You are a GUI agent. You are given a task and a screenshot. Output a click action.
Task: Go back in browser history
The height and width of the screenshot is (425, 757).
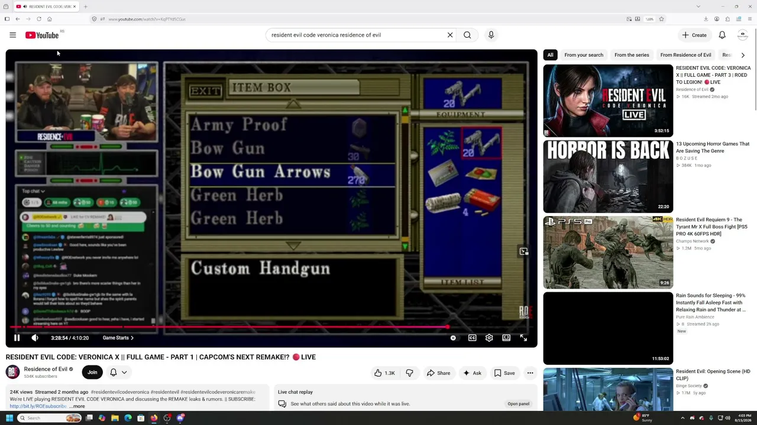click(x=17, y=19)
